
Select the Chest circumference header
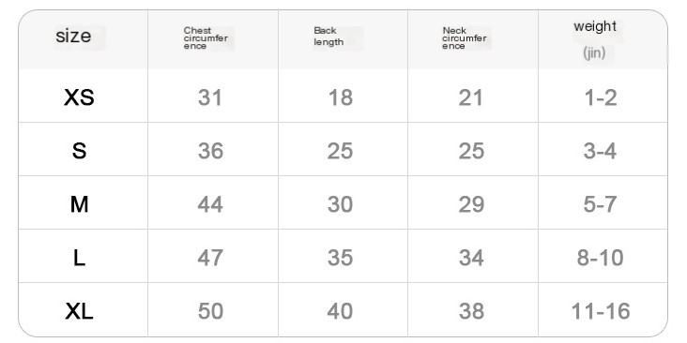[206, 38]
